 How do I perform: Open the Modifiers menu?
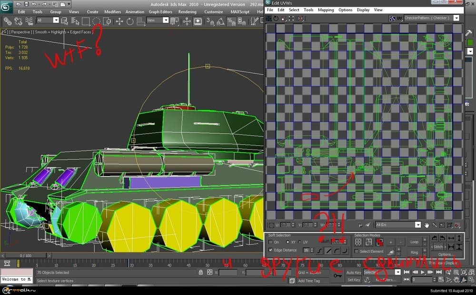click(x=112, y=12)
